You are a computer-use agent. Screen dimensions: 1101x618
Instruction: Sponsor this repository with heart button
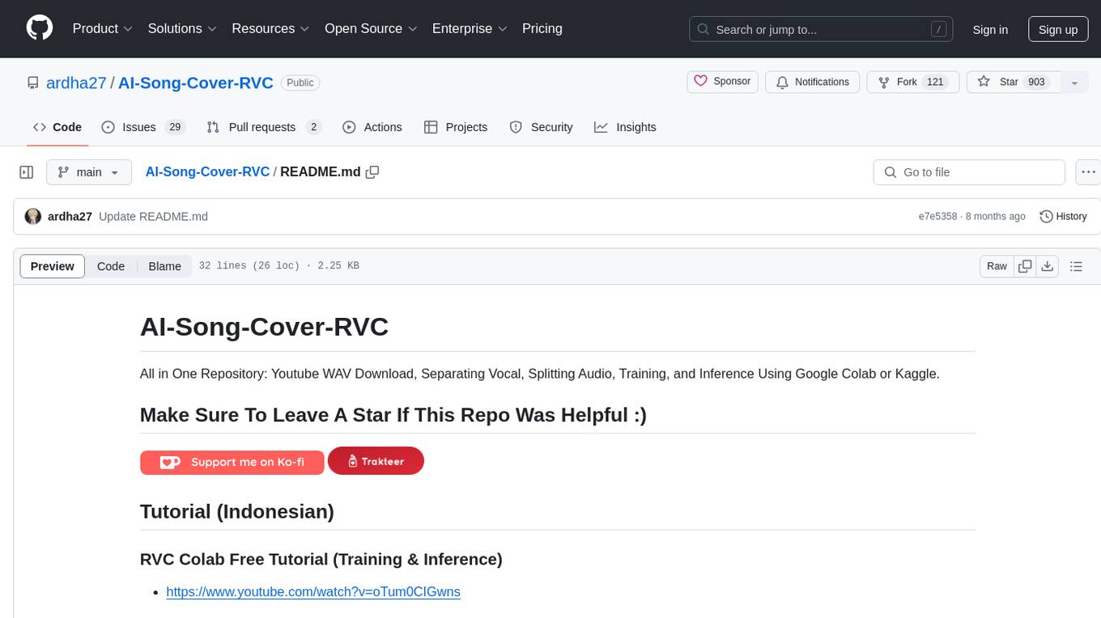(722, 82)
